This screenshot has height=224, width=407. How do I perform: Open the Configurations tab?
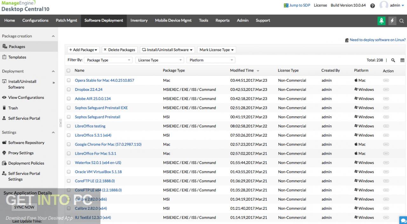pos(35,20)
